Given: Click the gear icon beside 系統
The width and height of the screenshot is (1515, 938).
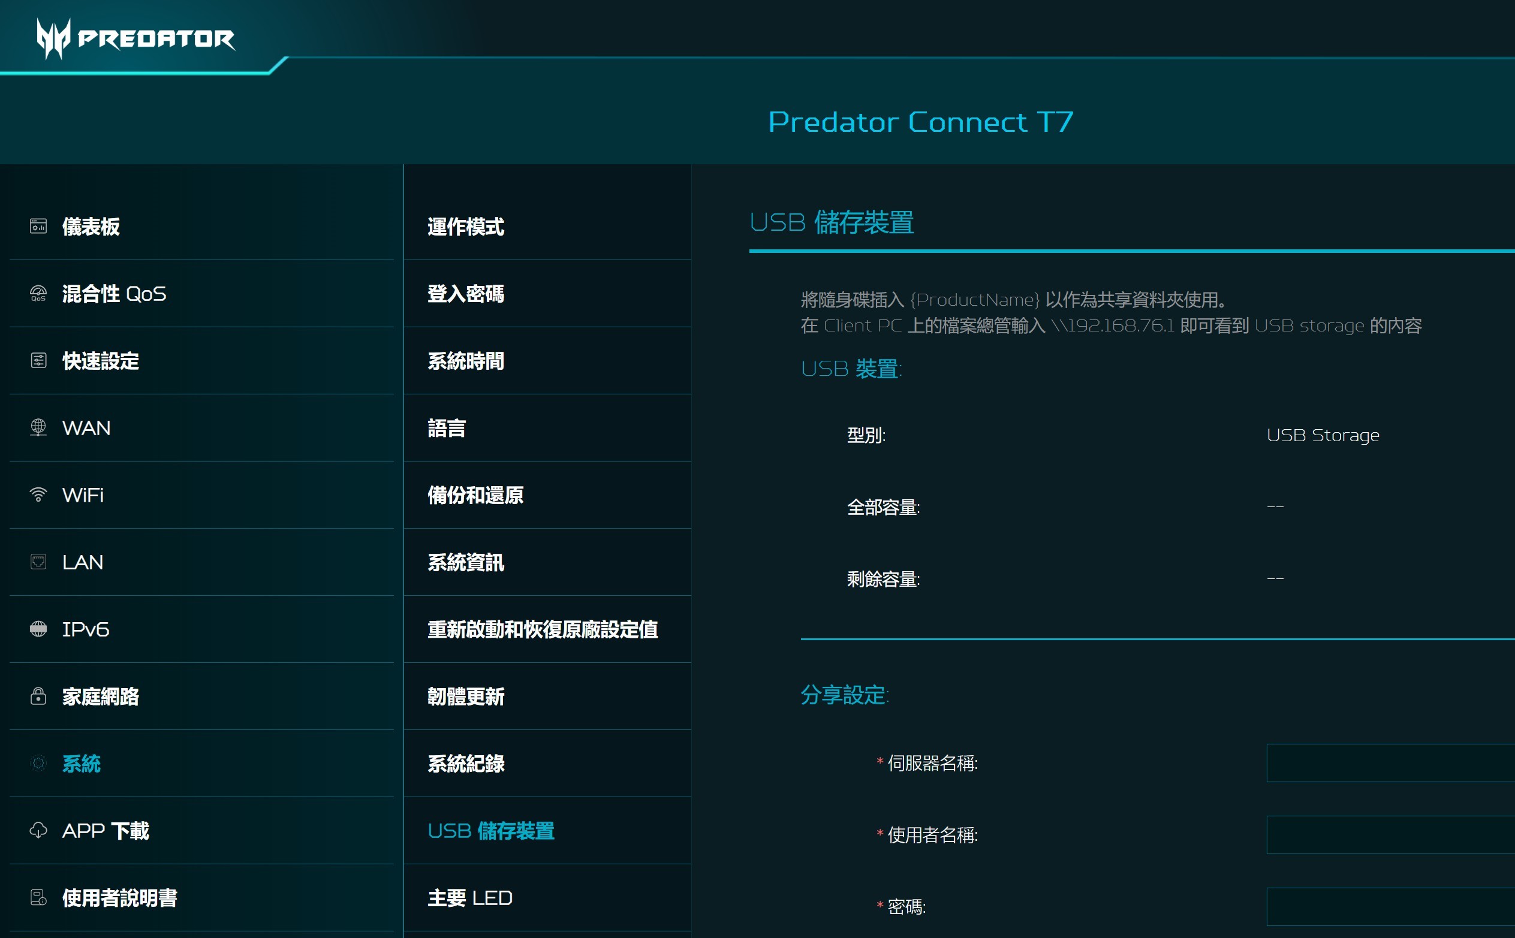Looking at the screenshot, I should (x=38, y=763).
